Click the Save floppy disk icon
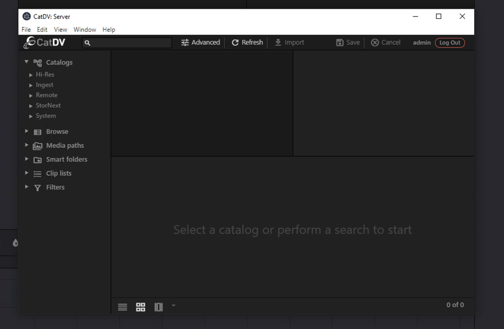Image resolution: width=504 pixels, height=329 pixels. 340,43
